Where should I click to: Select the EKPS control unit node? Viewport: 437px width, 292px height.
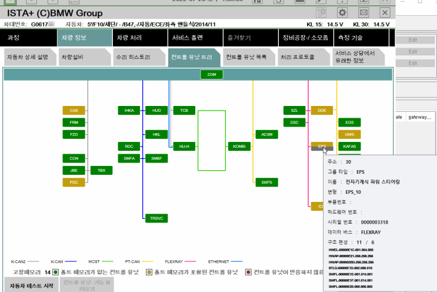pyautogui.click(x=266, y=182)
